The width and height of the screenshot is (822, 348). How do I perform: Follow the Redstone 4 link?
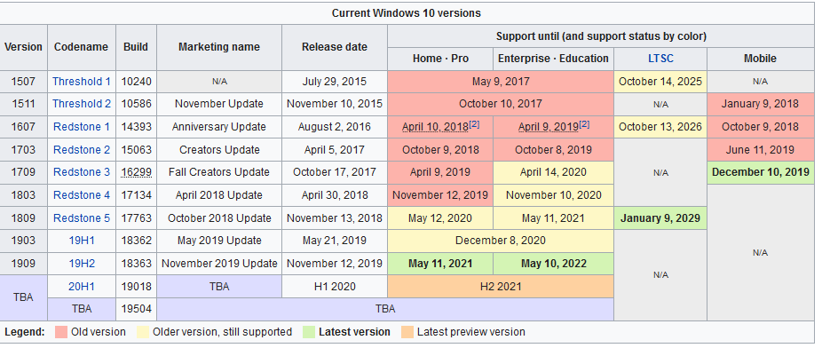(x=82, y=195)
